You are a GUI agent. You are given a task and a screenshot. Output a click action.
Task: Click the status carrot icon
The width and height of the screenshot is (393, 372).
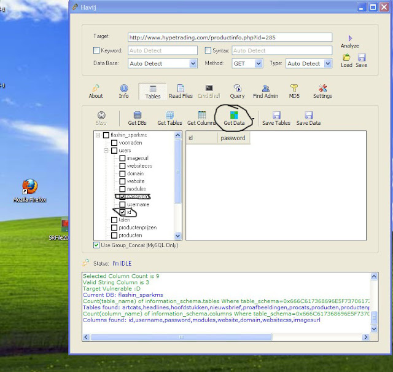click(x=86, y=263)
